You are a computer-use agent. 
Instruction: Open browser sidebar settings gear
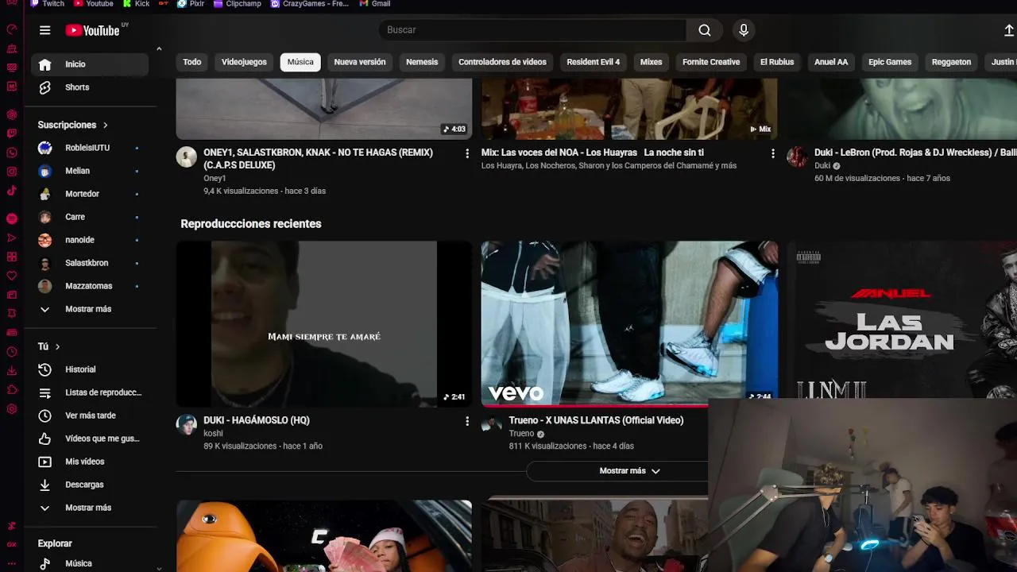click(11, 409)
